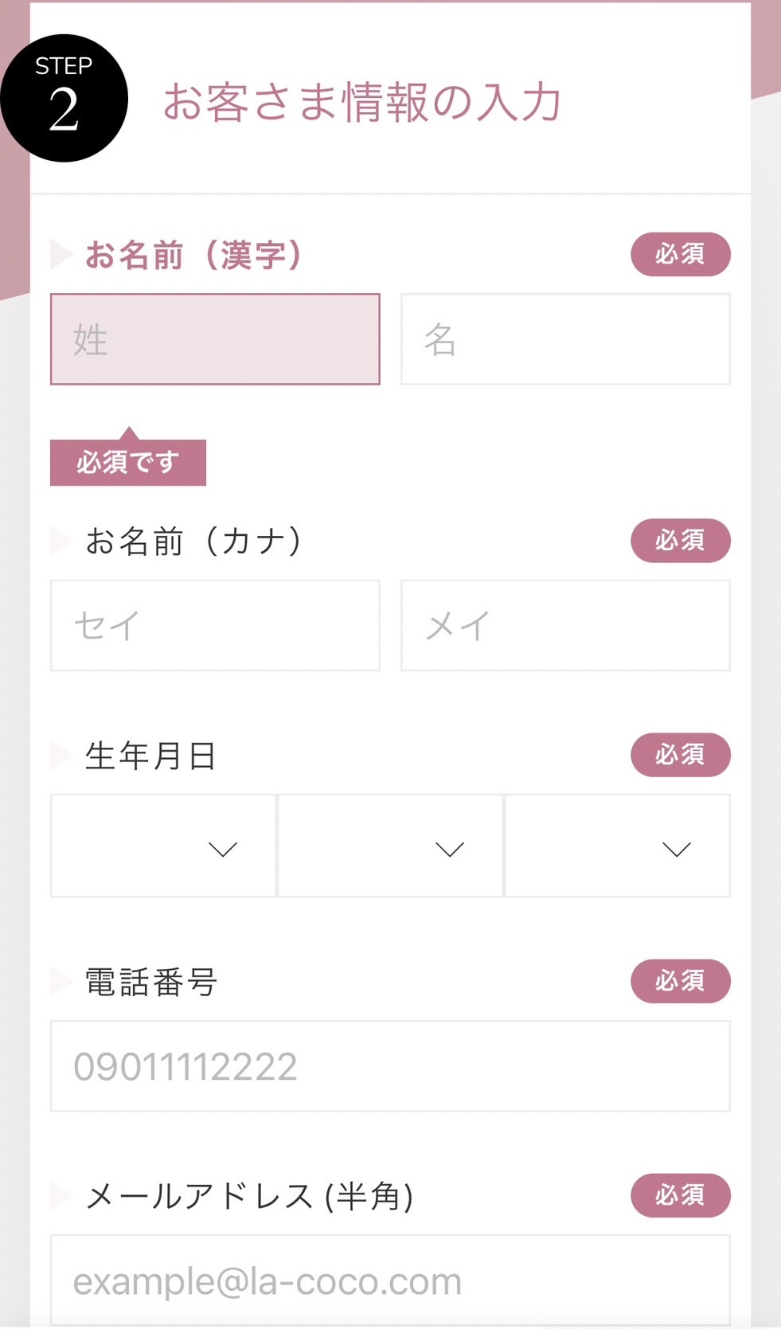Click the STEP 2 circle badge
Viewport: 781px width, 1329px height.
64,98
